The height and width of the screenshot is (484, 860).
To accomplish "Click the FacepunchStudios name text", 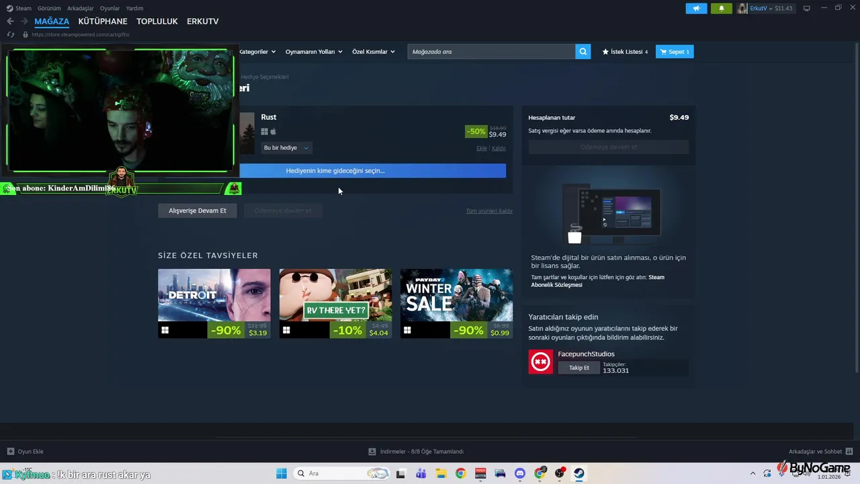I will coord(586,354).
